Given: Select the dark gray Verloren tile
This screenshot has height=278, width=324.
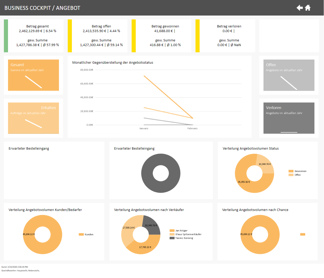Looking at the screenshot, I should pos(289,118).
